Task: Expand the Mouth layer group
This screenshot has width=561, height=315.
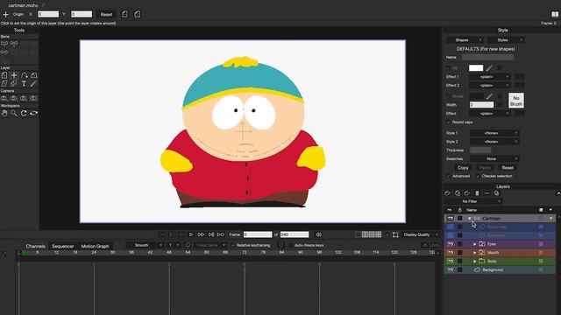Action: [474, 253]
